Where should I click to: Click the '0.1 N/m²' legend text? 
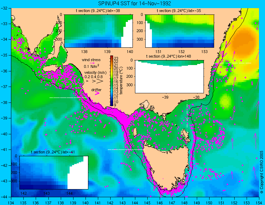point(92,66)
